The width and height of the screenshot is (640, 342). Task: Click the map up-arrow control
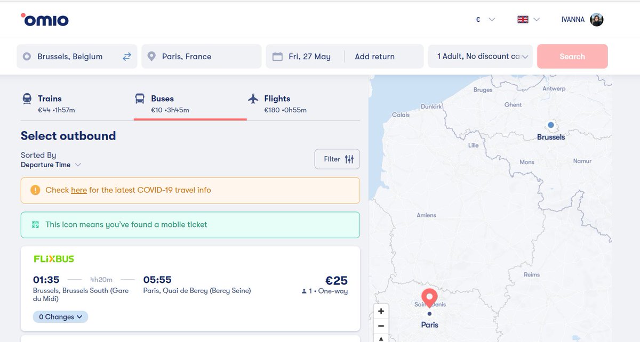pos(381,338)
